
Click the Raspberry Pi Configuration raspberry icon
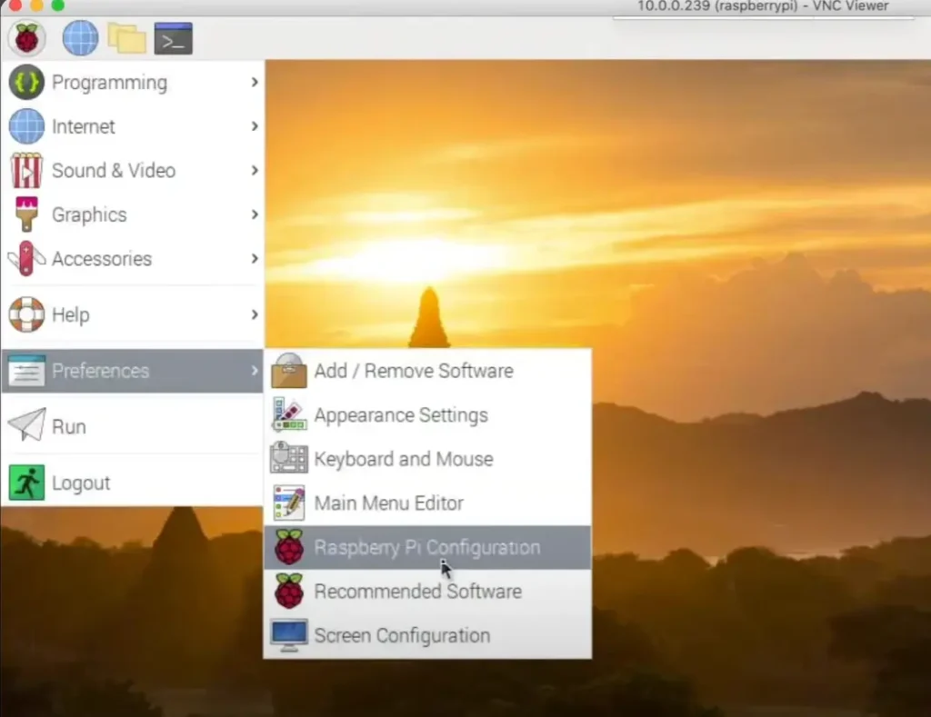(x=289, y=547)
